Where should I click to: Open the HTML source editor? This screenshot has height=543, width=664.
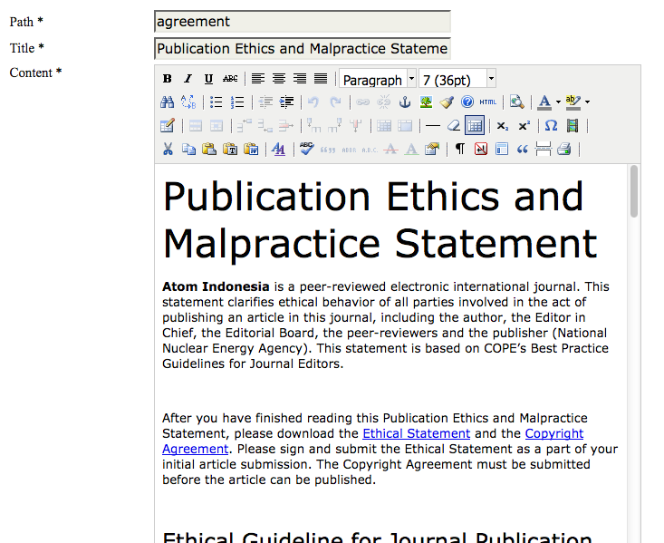point(488,102)
